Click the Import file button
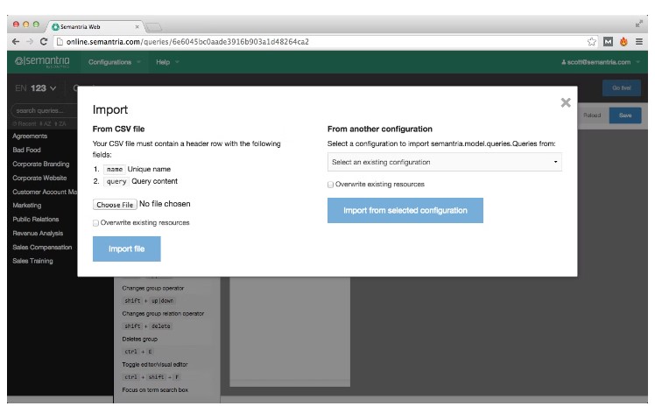This screenshot has height=413, width=655. coord(127,248)
